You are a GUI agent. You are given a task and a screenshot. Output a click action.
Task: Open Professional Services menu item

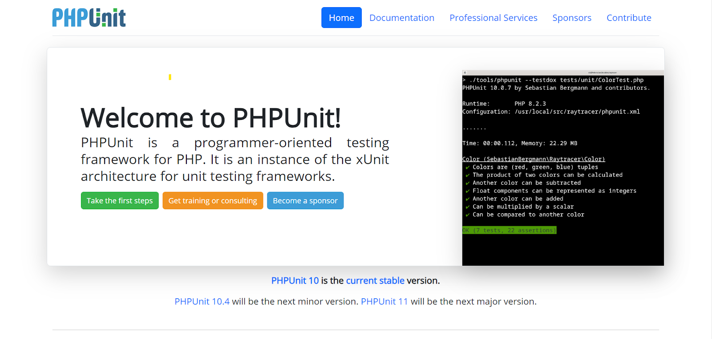pos(494,18)
